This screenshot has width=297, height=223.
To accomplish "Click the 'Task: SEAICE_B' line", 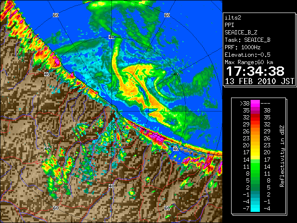I will 247,40.
